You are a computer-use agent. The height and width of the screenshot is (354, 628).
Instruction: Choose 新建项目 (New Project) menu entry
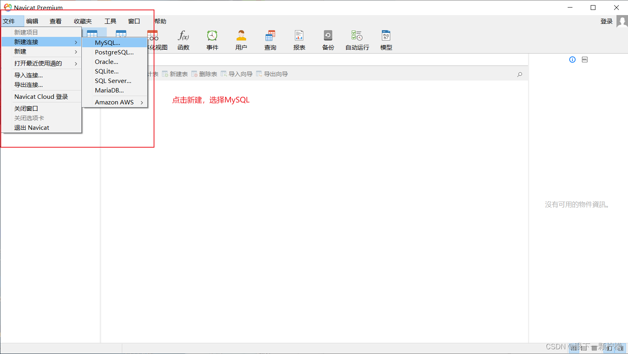click(42, 32)
